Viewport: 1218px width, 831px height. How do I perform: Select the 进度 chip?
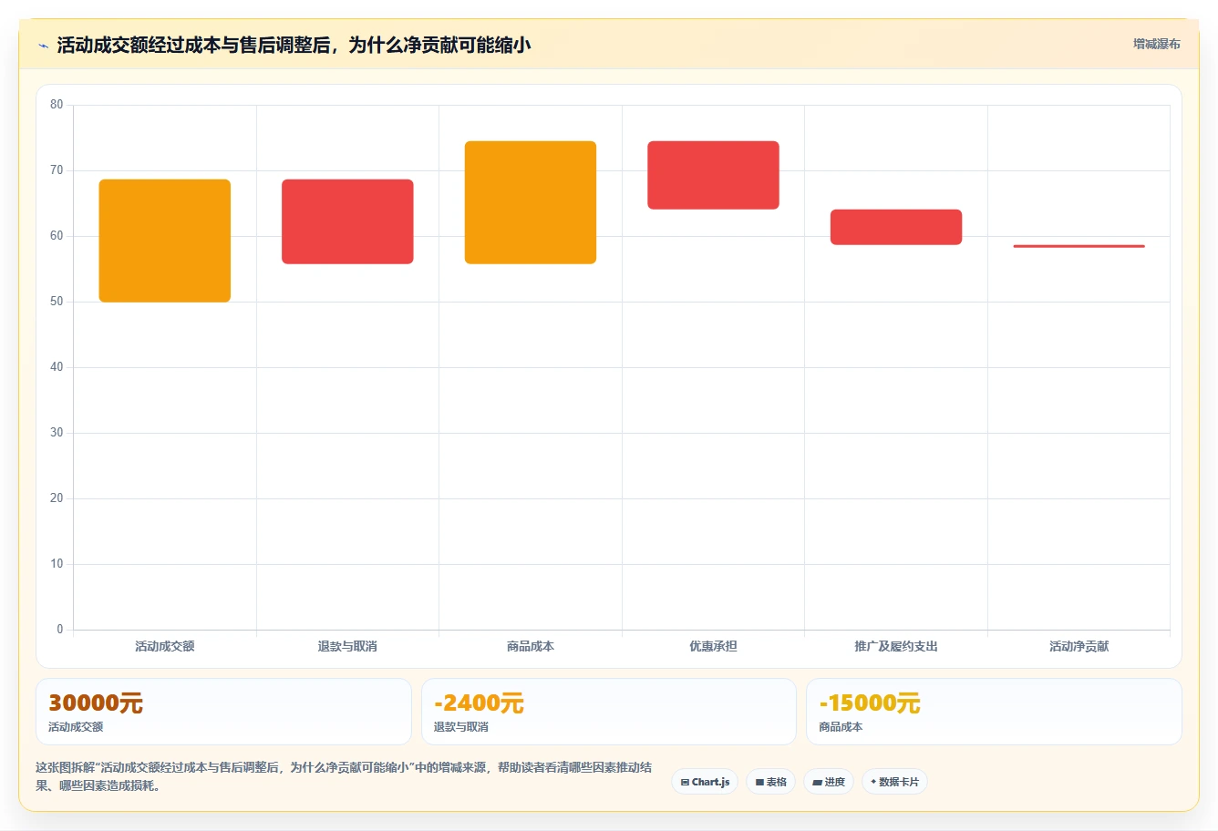click(829, 782)
